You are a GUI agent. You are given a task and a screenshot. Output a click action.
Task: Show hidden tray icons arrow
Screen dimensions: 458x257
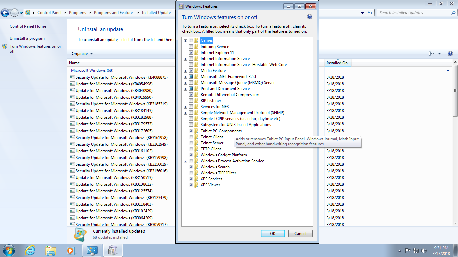pos(400,250)
